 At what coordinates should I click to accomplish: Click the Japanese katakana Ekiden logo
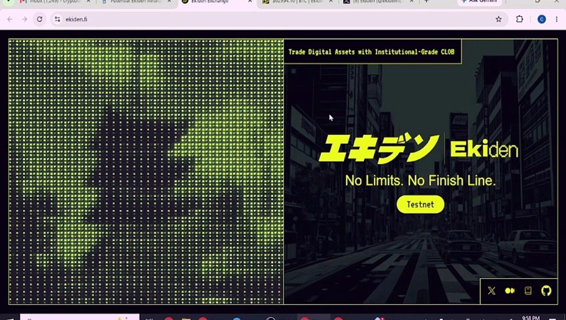379,149
